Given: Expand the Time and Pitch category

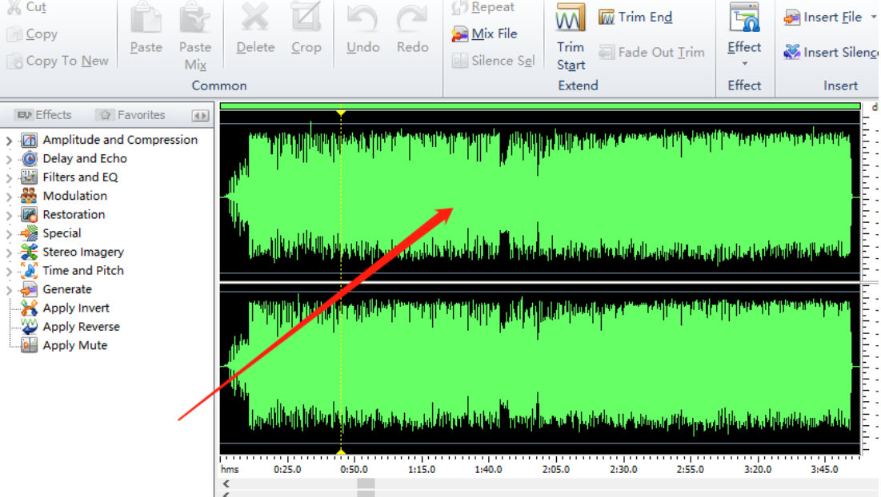Looking at the screenshot, I should click(x=9, y=272).
